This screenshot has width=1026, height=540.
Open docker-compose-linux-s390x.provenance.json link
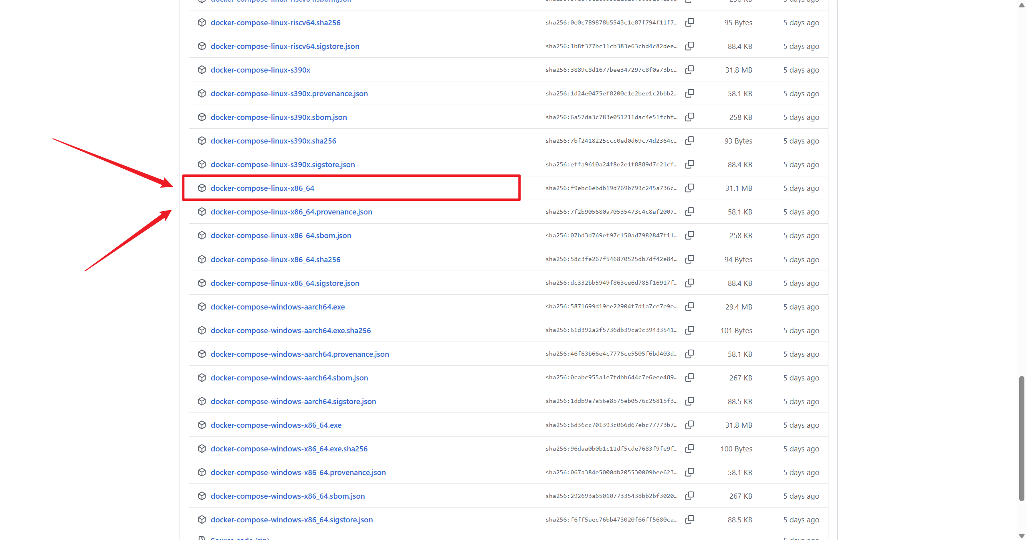289,93
